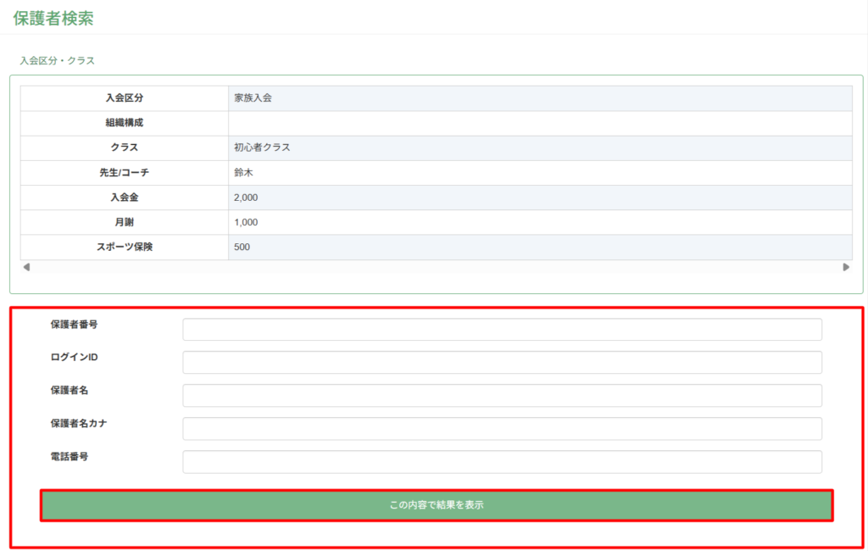Viewport: 868px width, 551px height.
Task: Click the 入会区分・クラス section heading
Action: pyautogui.click(x=58, y=60)
